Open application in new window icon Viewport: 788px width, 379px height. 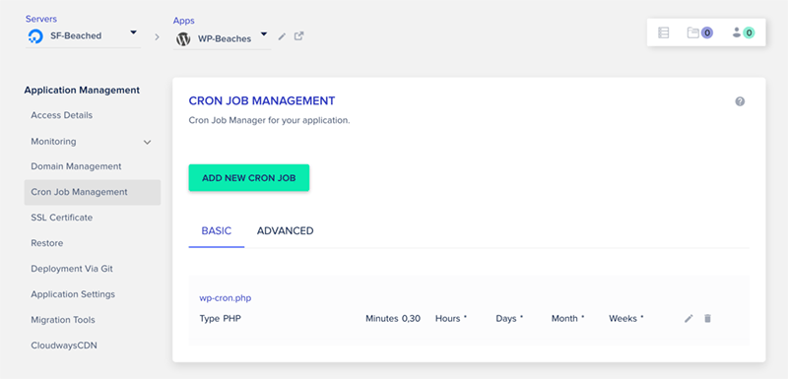click(299, 36)
